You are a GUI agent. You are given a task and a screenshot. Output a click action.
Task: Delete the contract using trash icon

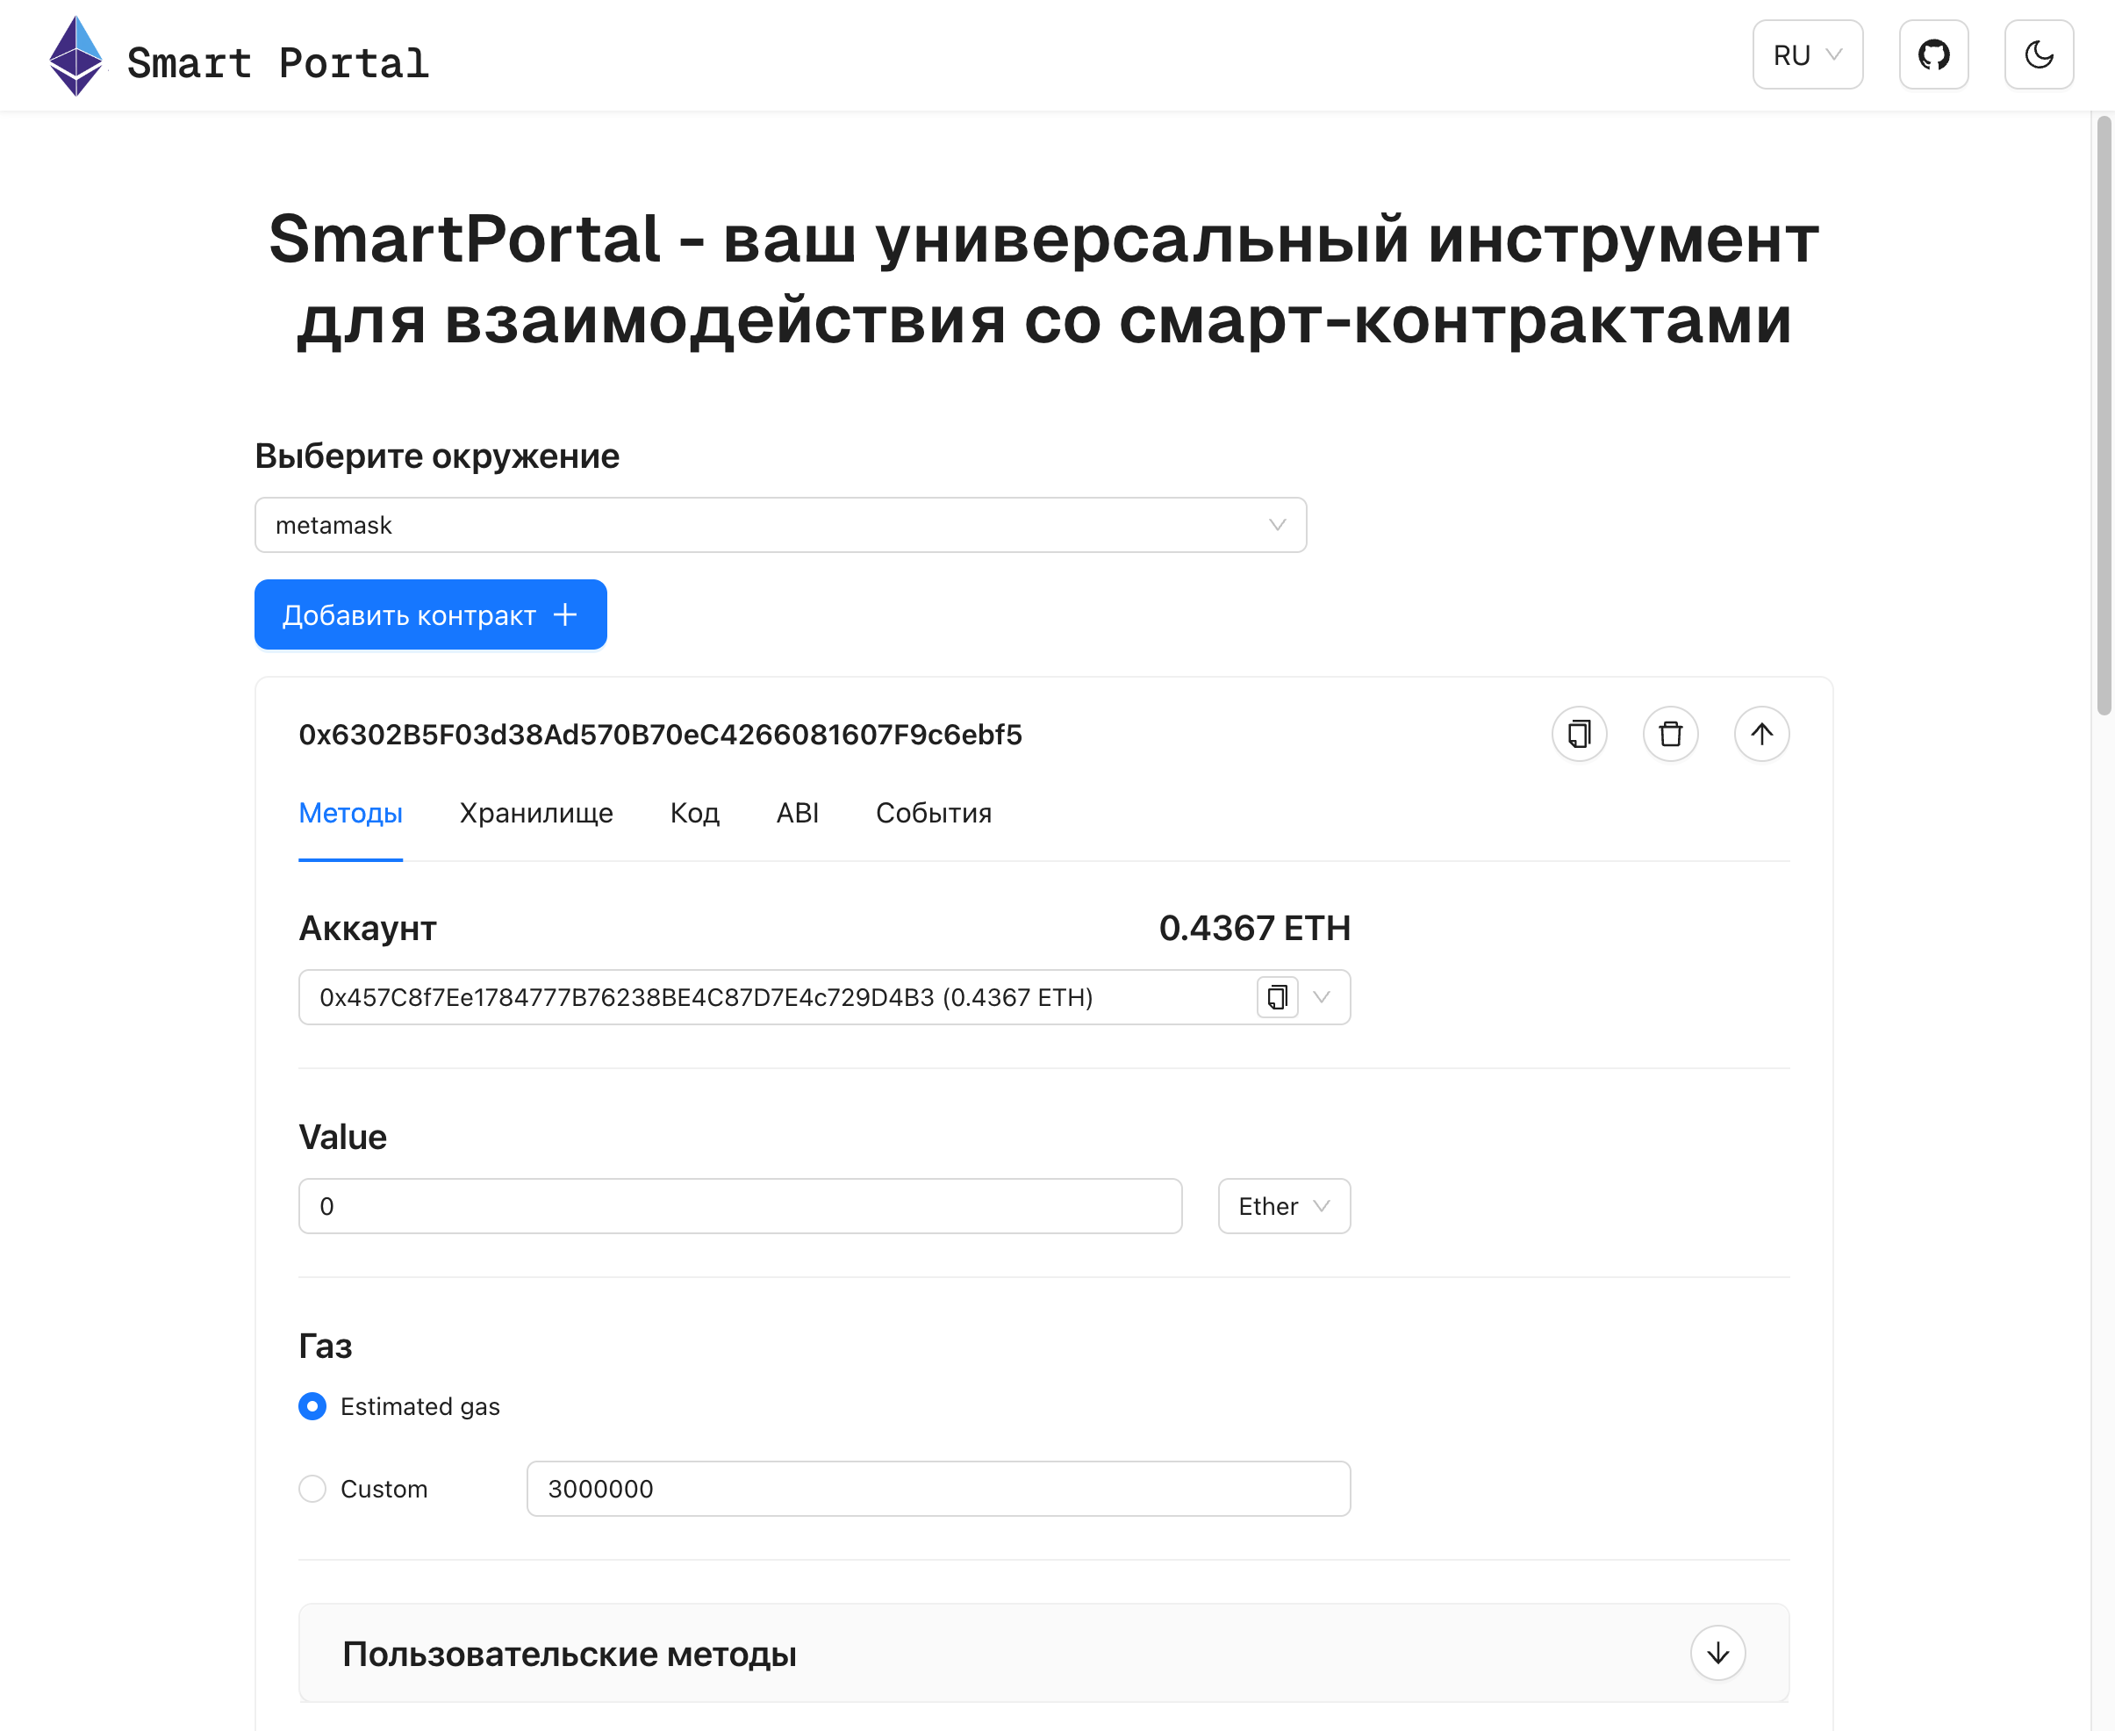click(x=1670, y=734)
